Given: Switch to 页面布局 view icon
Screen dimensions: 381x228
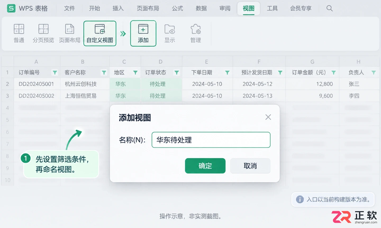Looking at the screenshot, I should tap(70, 29).
